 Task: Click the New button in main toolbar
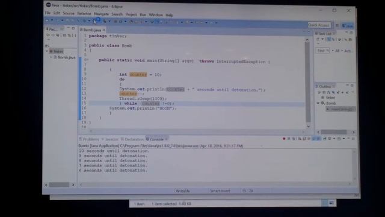47,20
